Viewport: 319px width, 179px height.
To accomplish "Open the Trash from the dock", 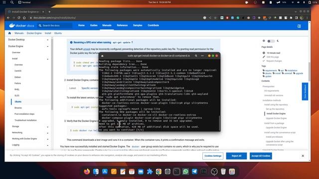I will pyautogui.click(x=223, y=172).
